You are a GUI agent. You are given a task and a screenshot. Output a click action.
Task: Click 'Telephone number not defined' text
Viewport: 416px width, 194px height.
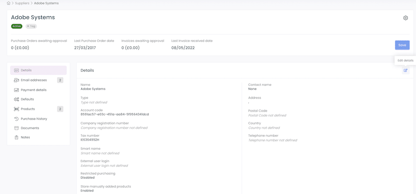click(273, 140)
